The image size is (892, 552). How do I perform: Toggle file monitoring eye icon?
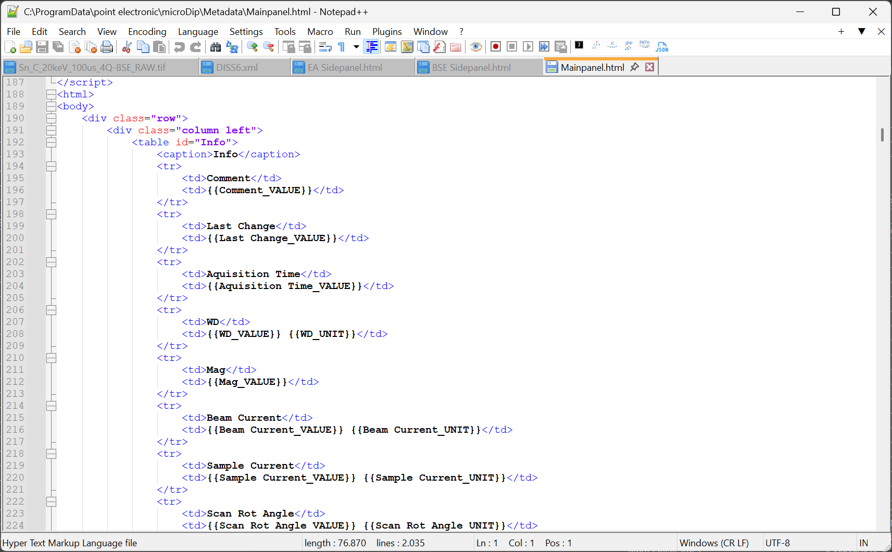click(475, 47)
